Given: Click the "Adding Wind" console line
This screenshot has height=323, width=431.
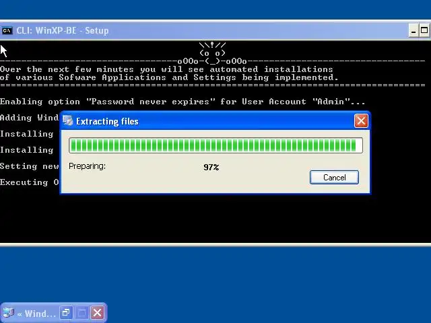Looking at the screenshot, I should 30,118.
